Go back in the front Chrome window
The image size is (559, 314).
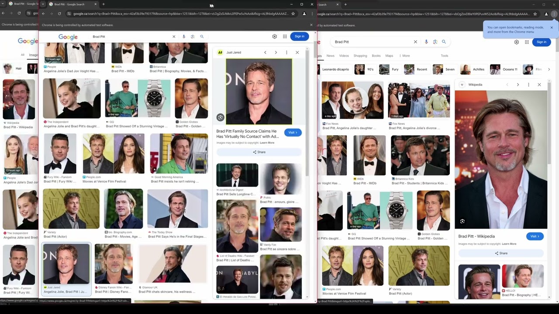[43, 14]
